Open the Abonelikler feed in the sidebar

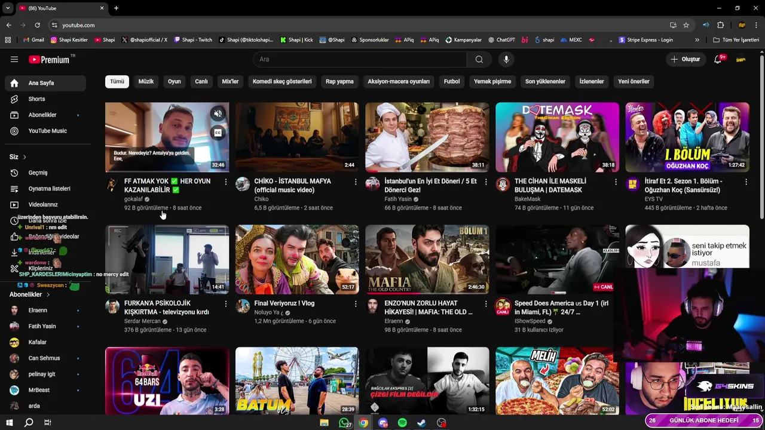[45, 115]
